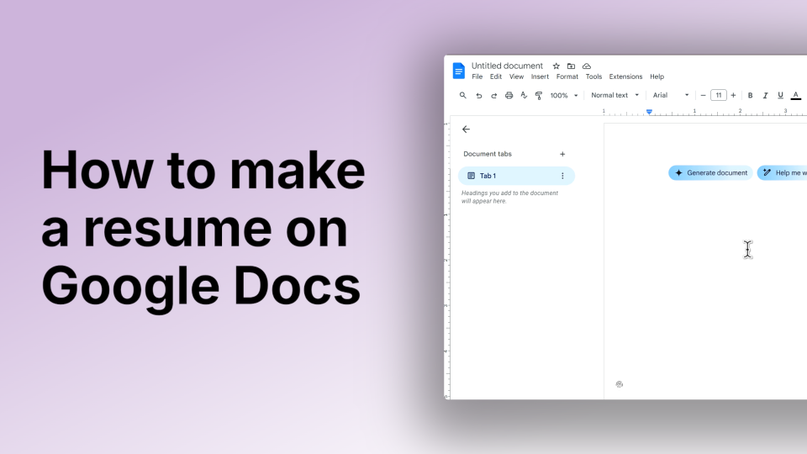Image resolution: width=807 pixels, height=454 pixels.
Task: Open the text color picker
Action: pos(796,95)
